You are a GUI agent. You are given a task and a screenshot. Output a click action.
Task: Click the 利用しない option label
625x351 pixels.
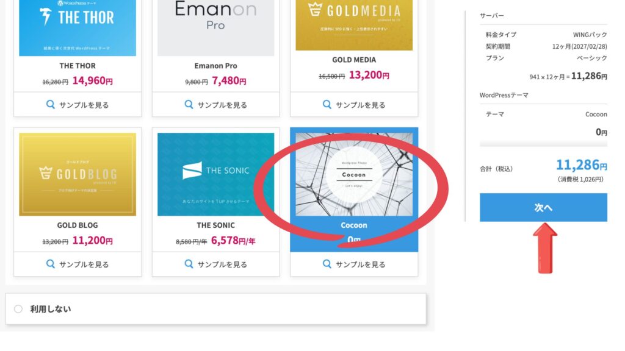tap(51, 309)
